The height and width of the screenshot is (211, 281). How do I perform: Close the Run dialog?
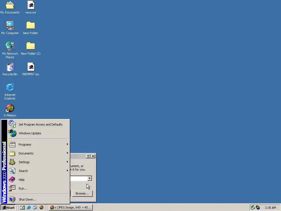93,156
